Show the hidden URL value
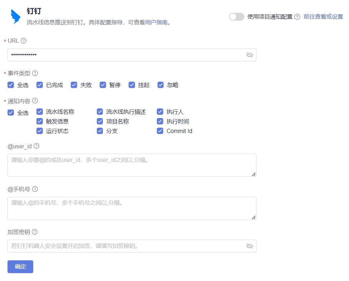Viewport: 349px width, 281px height. pyautogui.click(x=249, y=55)
